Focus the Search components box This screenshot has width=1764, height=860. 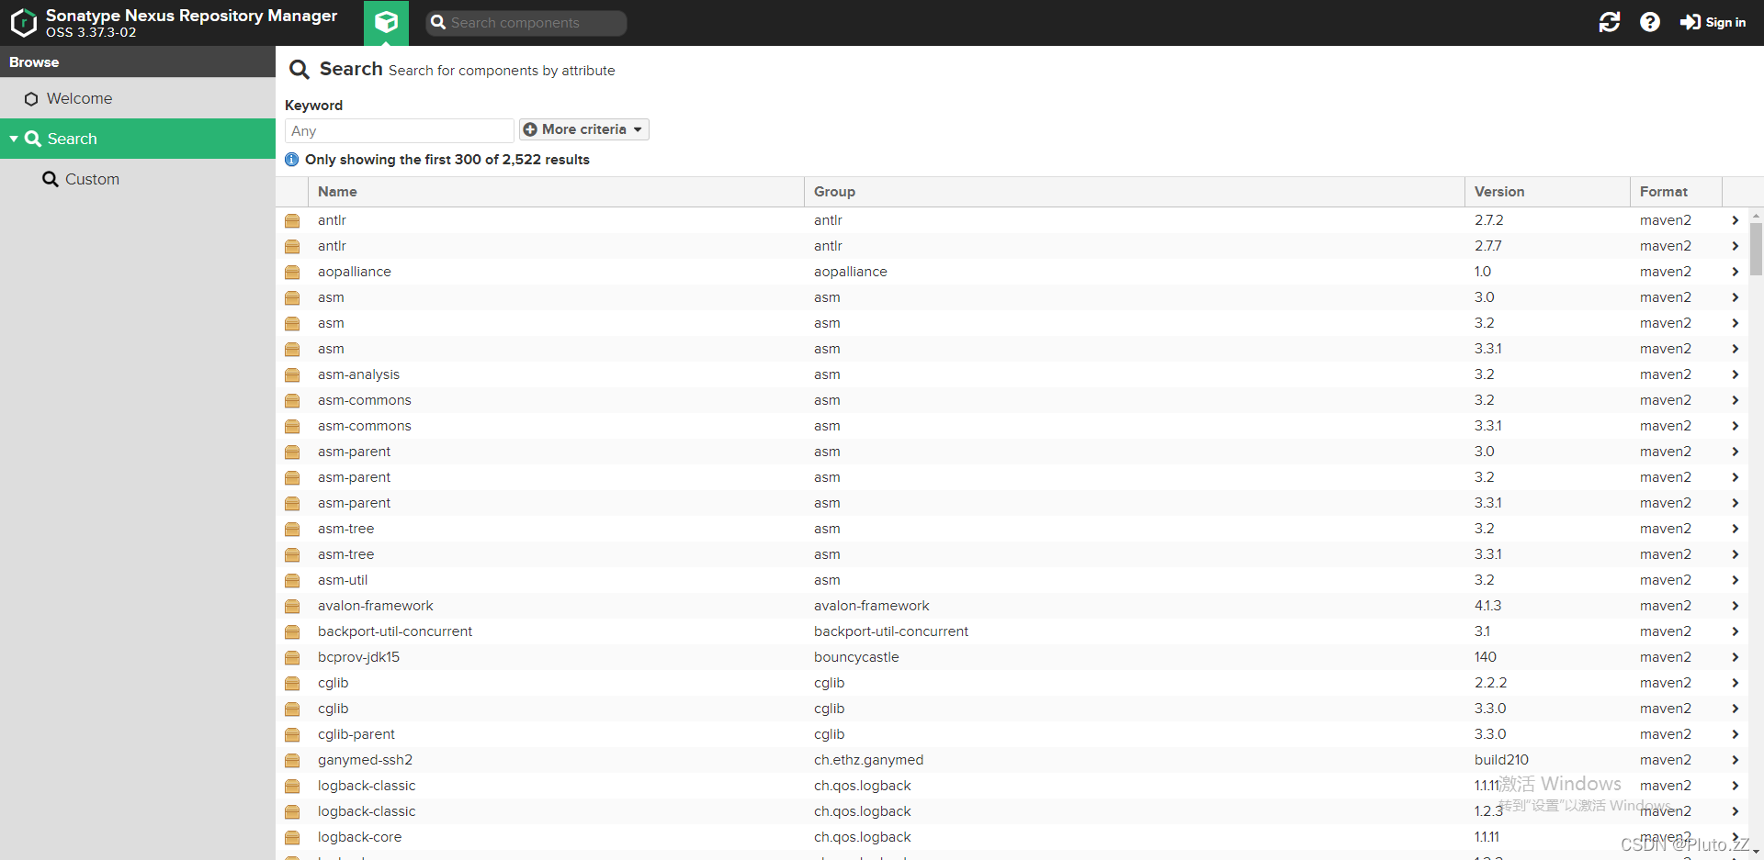click(x=526, y=23)
